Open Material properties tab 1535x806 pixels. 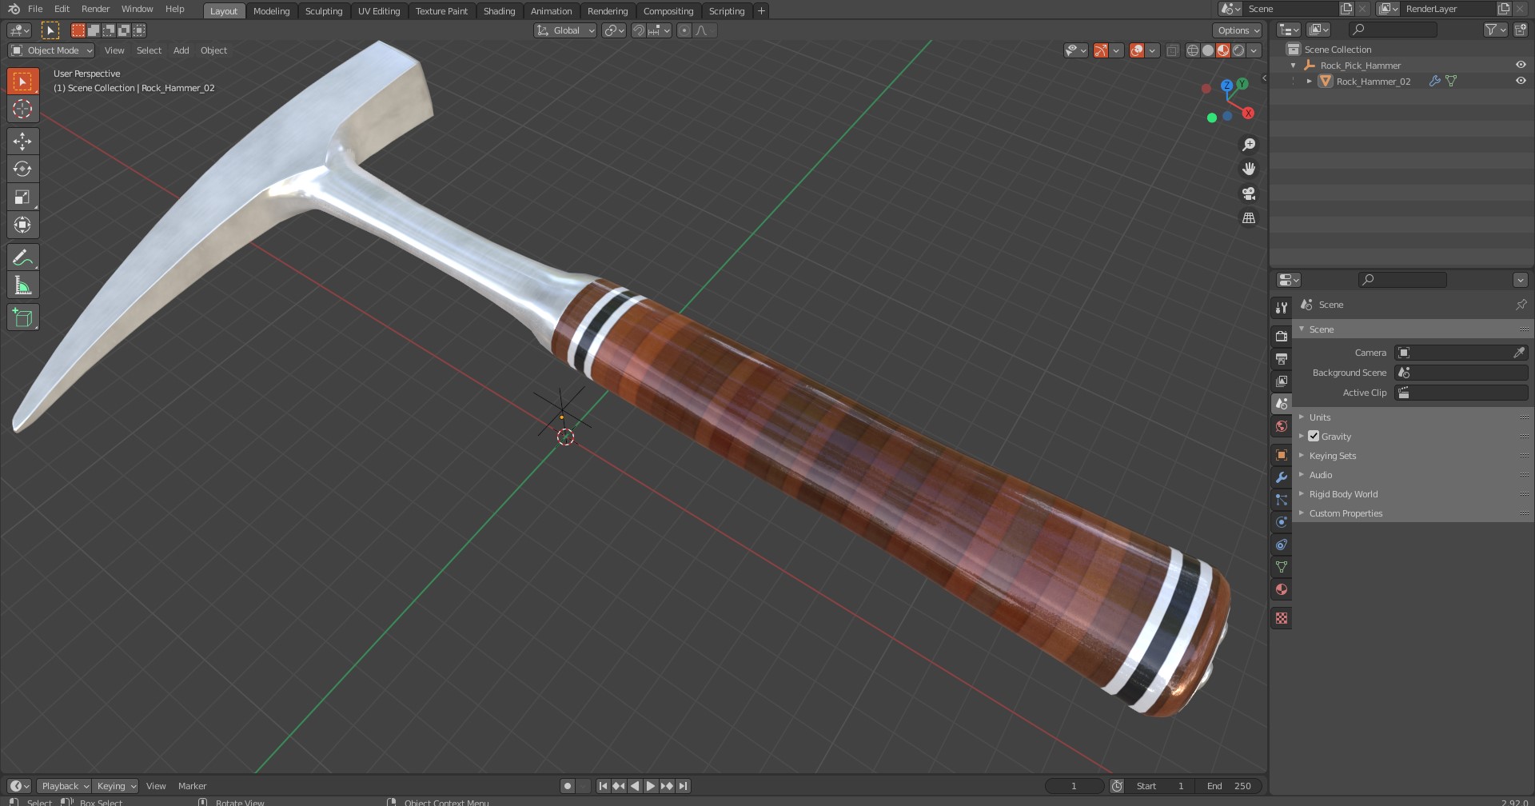pos(1282,589)
